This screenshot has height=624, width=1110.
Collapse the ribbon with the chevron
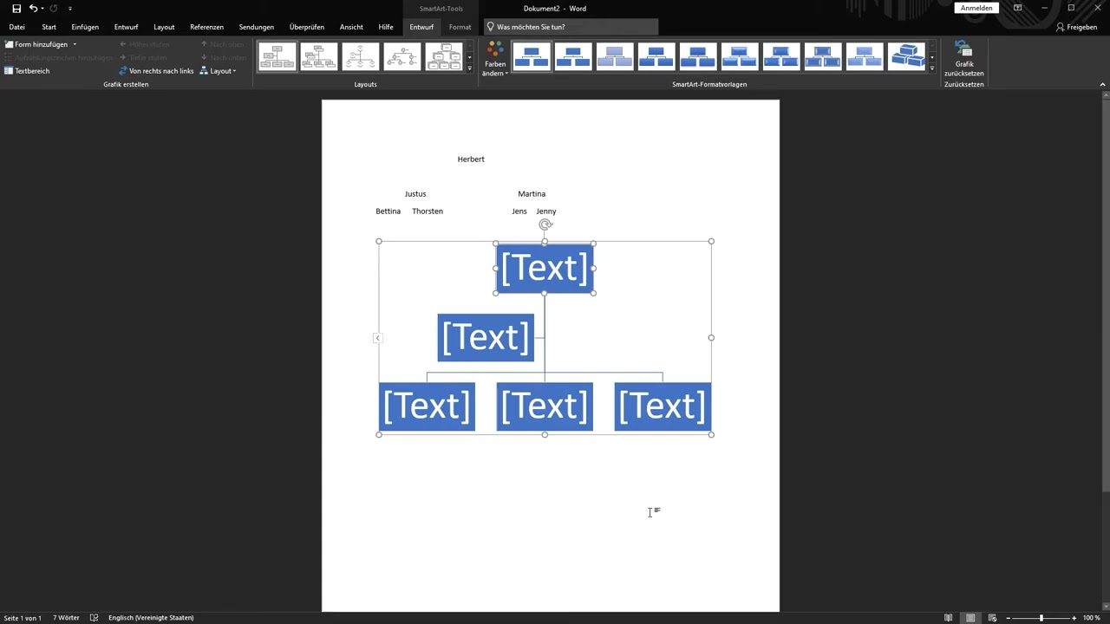1102,84
